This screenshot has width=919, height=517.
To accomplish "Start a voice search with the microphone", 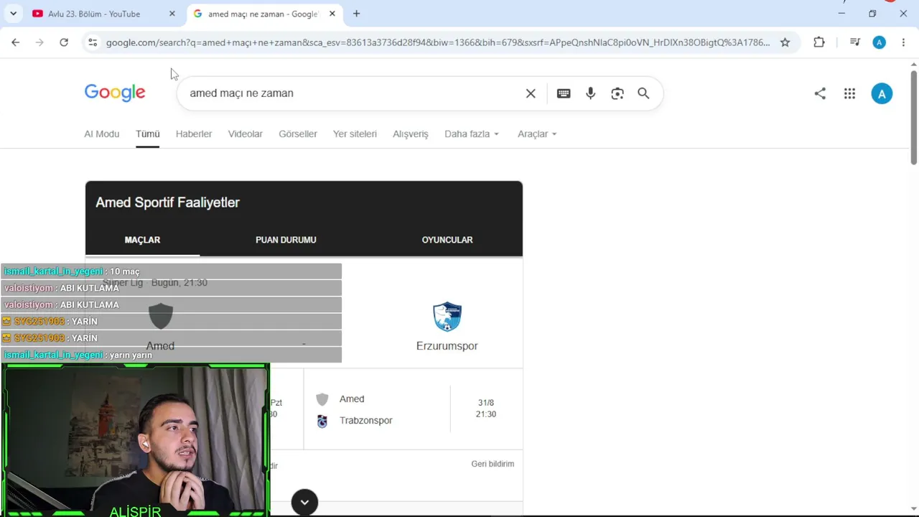I will coord(590,93).
